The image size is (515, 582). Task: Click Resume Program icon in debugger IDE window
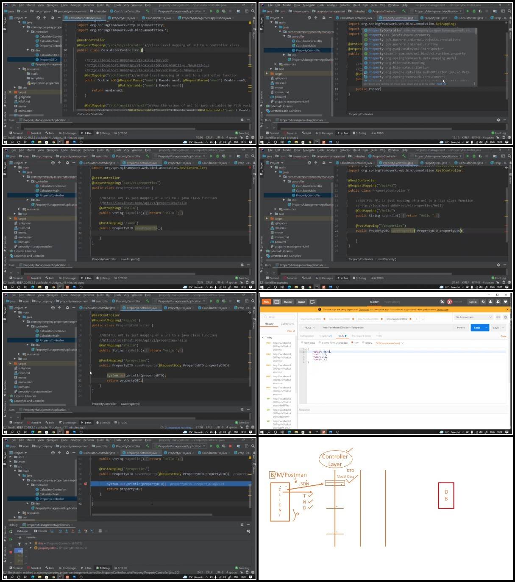[11, 539]
